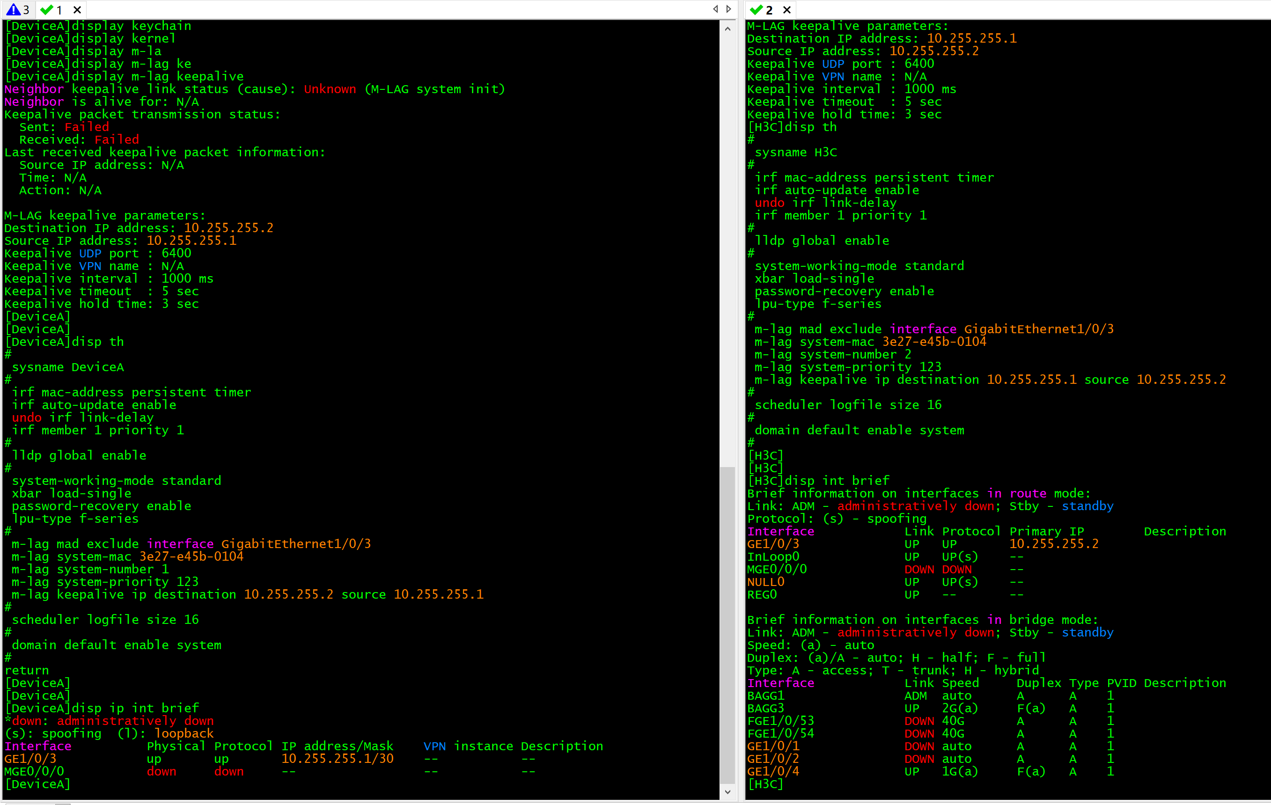Click the final [H3C] prompt in right terminal
The width and height of the screenshot is (1271, 805).
click(x=765, y=784)
